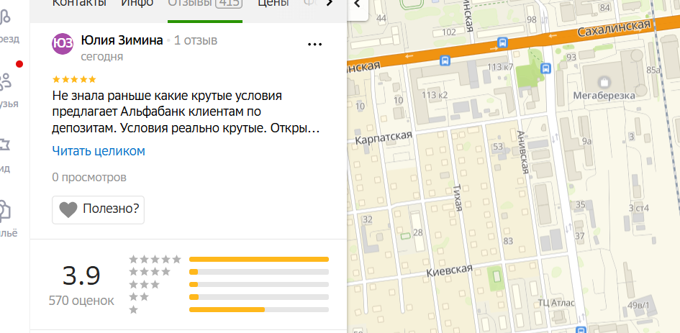Click the Киевская street label

point(449,271)
